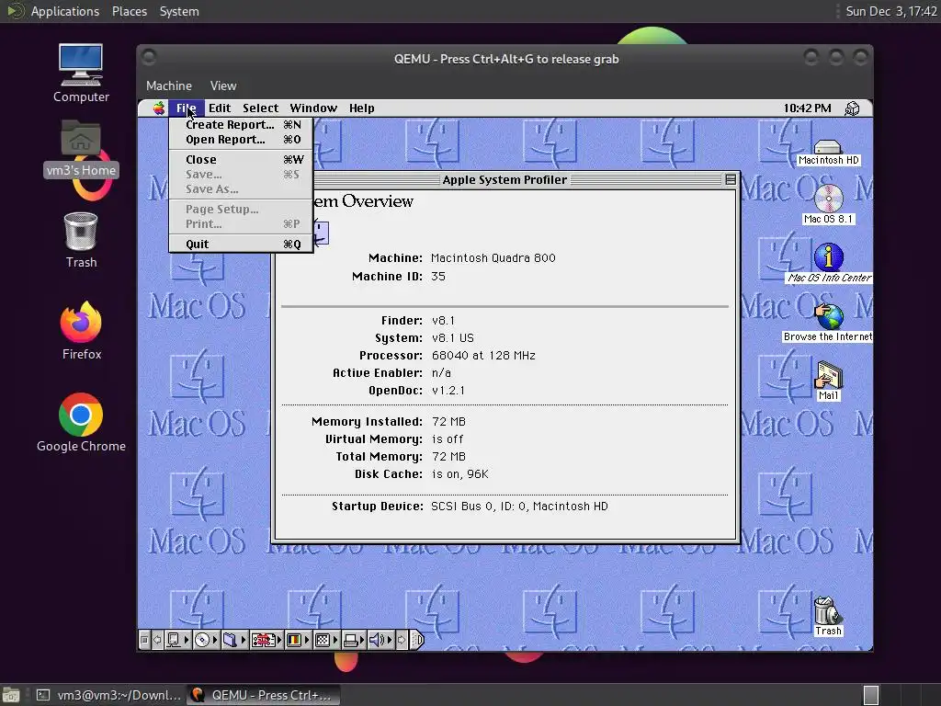Open the Mail desktop icon

[828, 381]
